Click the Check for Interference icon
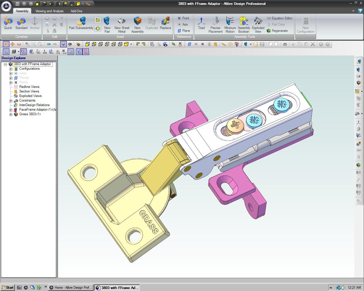 coord(237,44)
